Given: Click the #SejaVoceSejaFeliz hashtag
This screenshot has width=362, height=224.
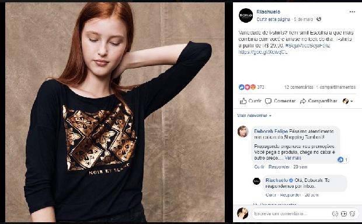Looking at the screenshot, I should [308, 46].
